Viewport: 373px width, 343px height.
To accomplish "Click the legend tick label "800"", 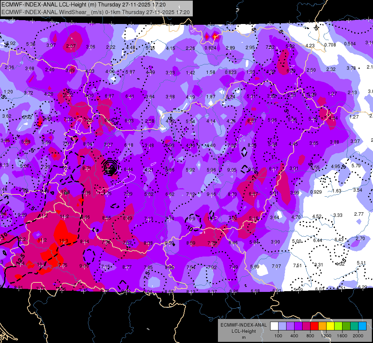I will [310, 336].
